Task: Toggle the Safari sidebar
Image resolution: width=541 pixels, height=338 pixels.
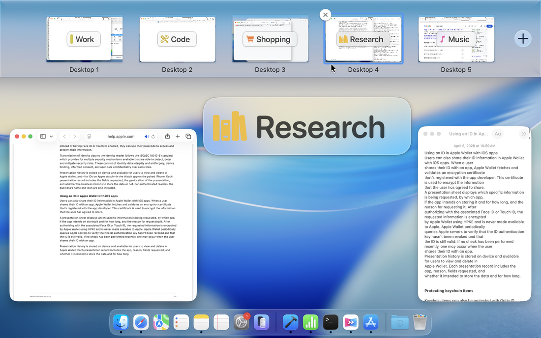Action: (43, 136)
